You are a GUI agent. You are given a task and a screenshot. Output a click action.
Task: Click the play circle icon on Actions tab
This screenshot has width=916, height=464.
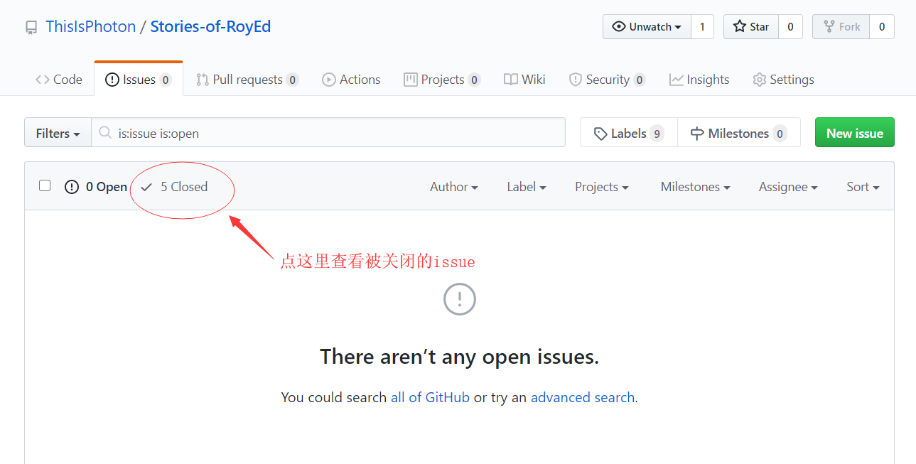329,80
